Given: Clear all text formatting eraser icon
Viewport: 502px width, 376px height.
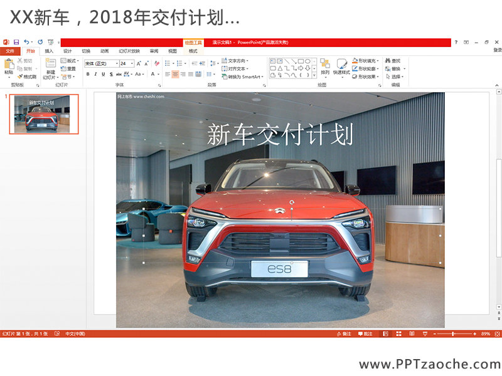Looking at the screenshot, I should (156, 64).
